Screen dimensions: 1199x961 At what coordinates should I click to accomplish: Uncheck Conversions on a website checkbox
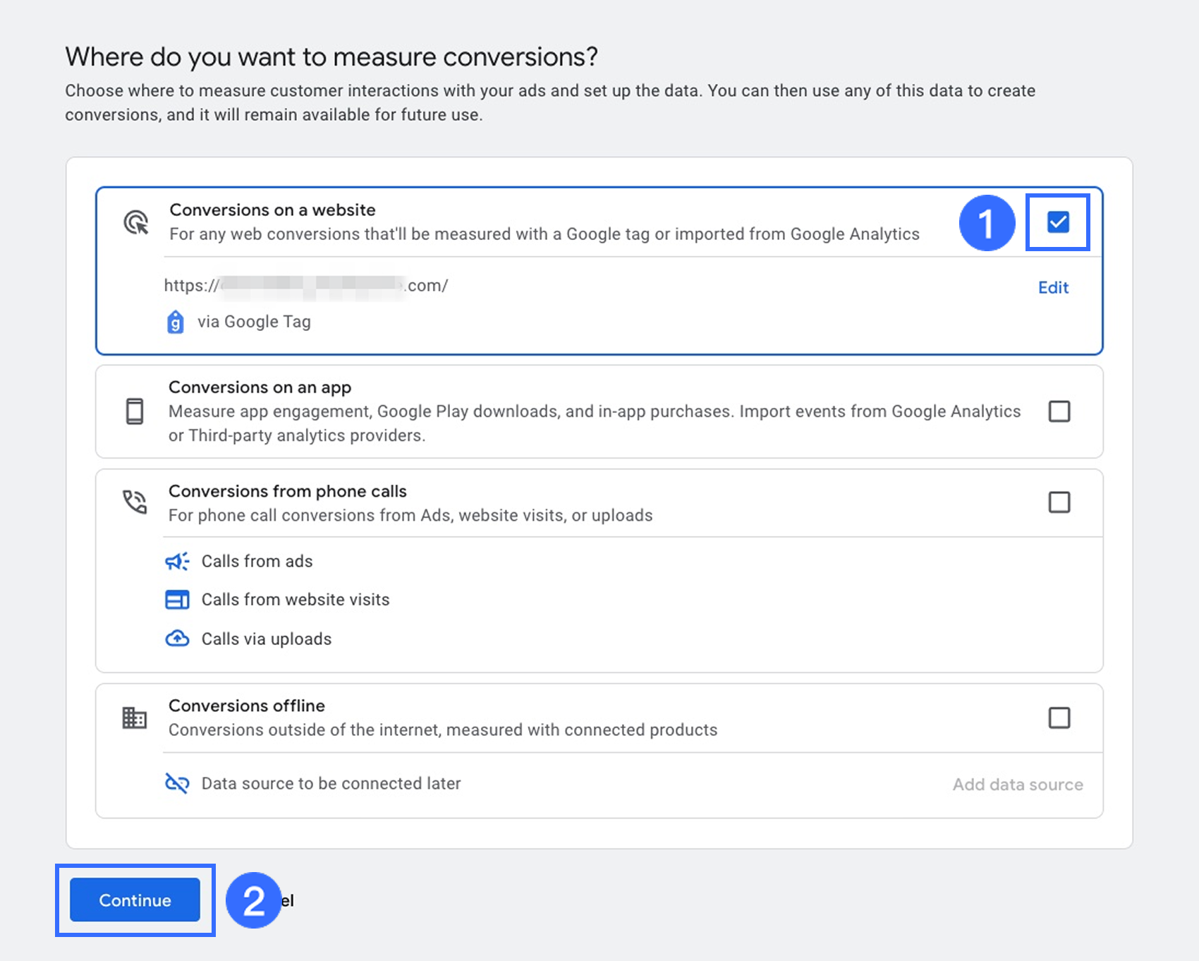point(1058,222)
